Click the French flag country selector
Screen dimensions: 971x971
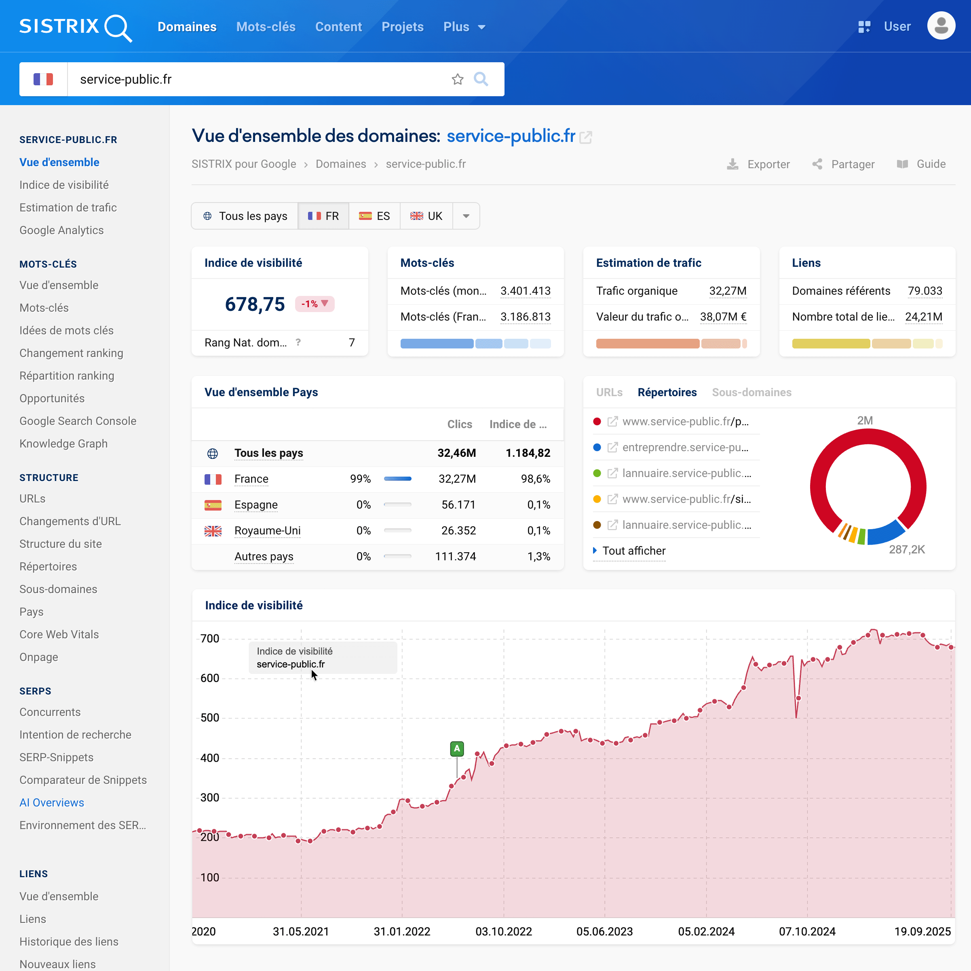point(43,79)
